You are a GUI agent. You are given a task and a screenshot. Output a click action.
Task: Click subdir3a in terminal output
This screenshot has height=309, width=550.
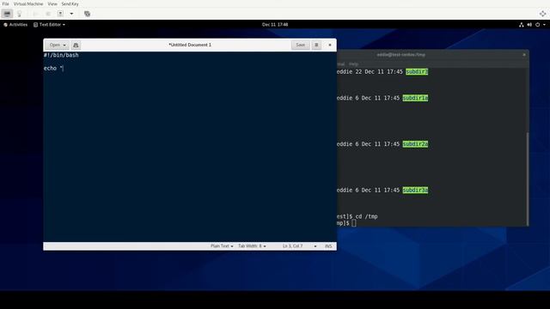415,190
